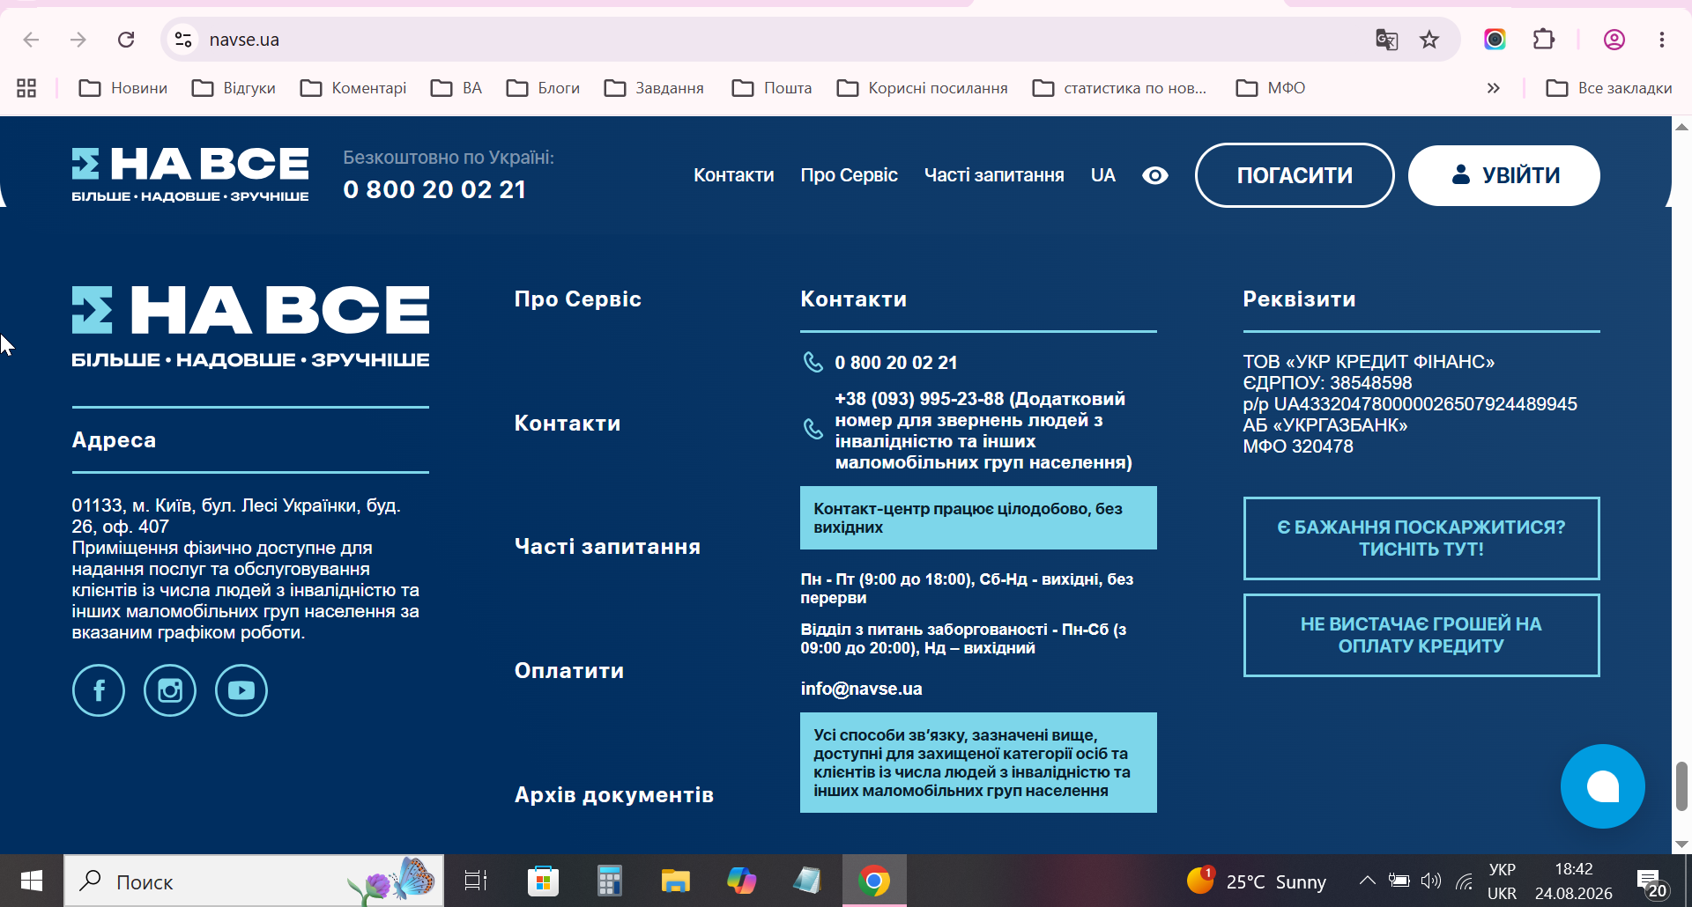The height and width of the screenshot is (907, 1692).
Task: Open network settings in system tray
Action: click(1465, 881)
